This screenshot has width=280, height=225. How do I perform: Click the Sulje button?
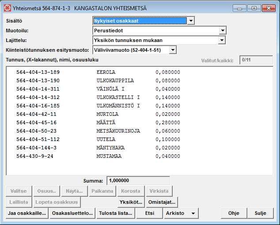(261, 213)
